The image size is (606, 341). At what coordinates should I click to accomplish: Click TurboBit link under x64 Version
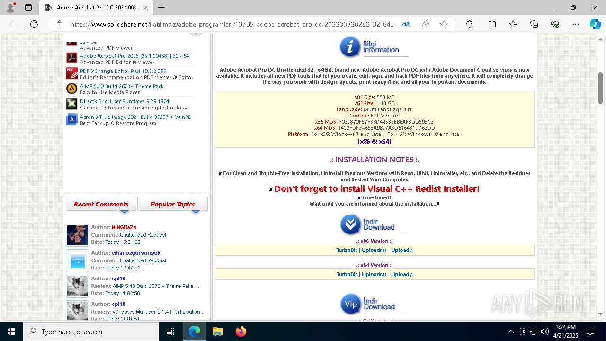(x=347, y=274)
